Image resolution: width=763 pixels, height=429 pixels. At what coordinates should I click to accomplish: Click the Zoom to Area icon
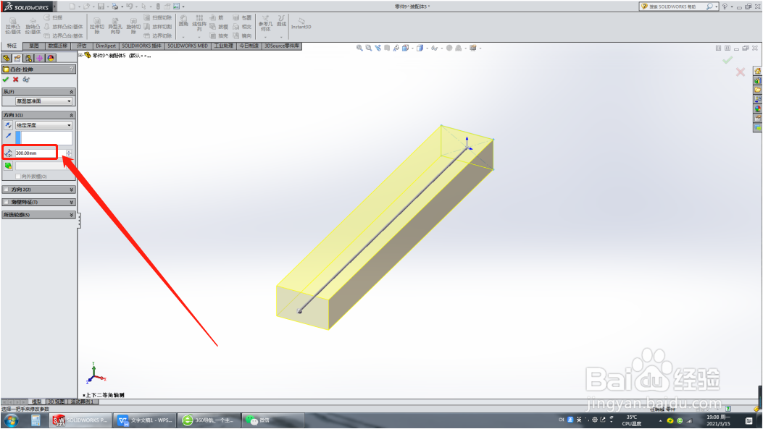(x=369, y=48)
